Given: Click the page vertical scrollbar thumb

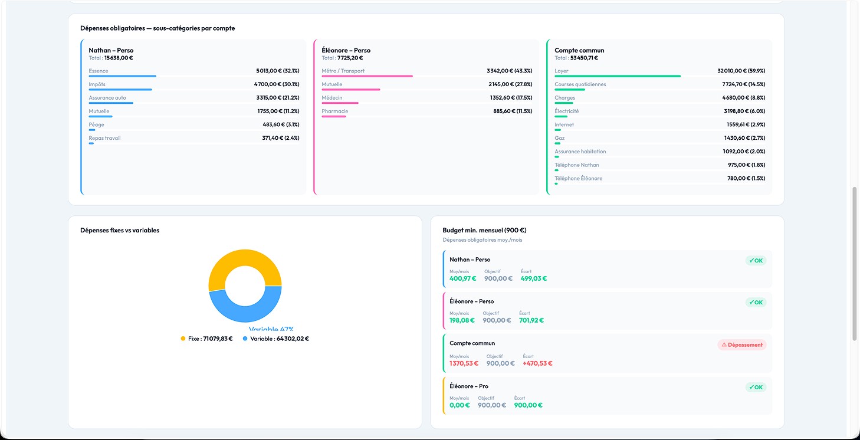Looking at the screenshot, I should point(855,264).
